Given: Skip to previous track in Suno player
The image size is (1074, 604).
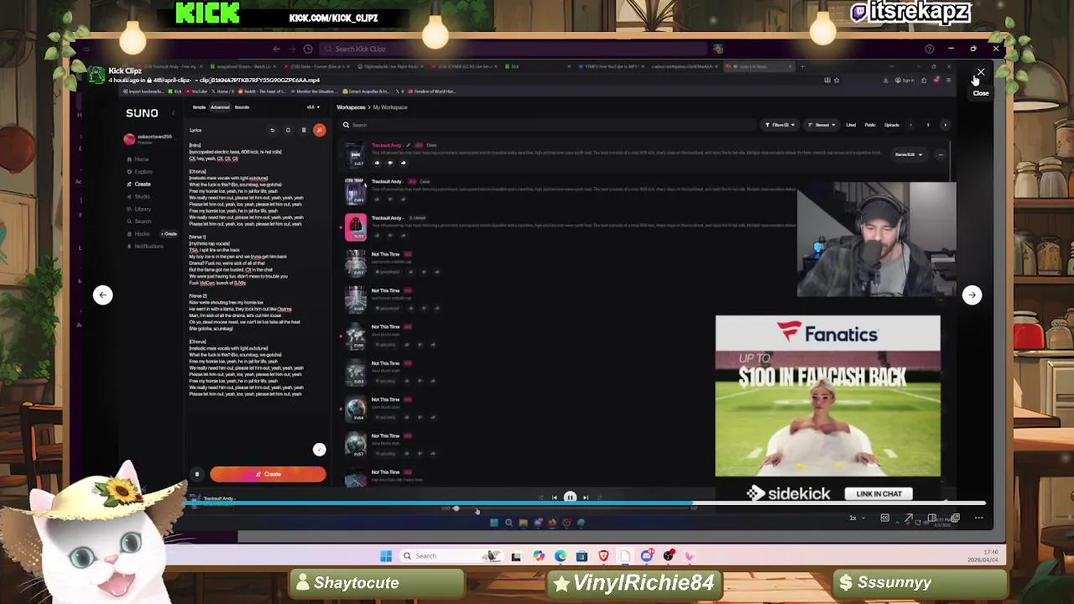Looking at the screenshot, I should pos(554,497).
